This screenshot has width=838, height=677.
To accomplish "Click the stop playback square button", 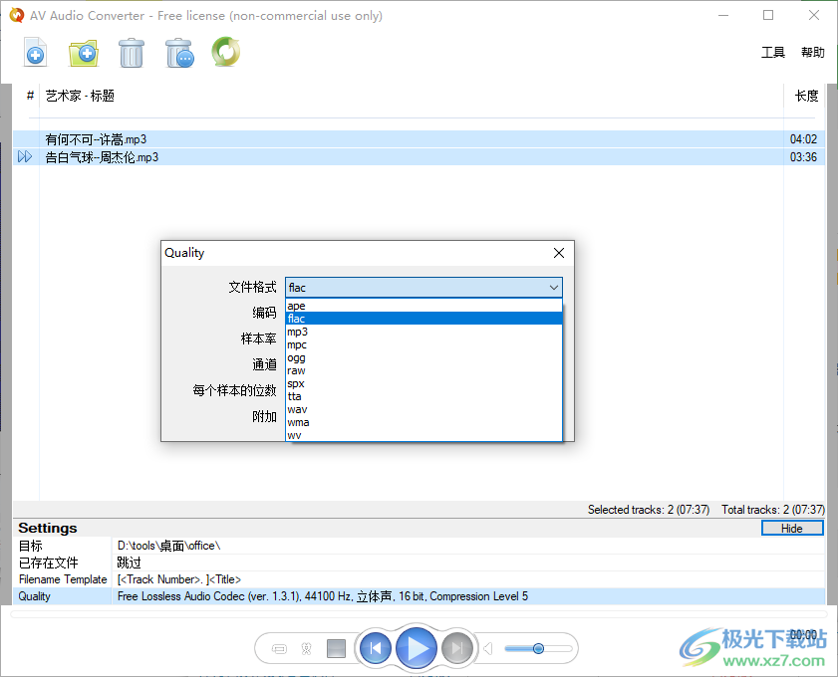I will 336,649.
